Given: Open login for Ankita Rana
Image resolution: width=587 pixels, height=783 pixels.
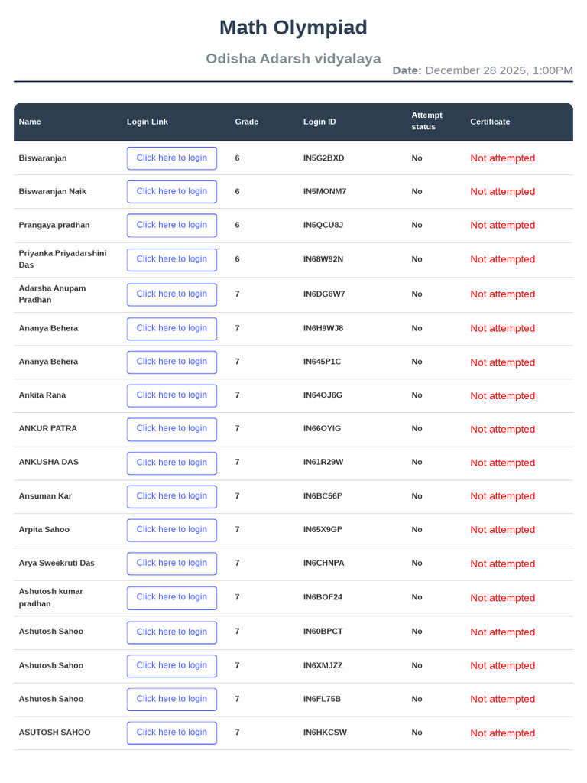Looking at the screenshot, I should click(x=172, y=395).
